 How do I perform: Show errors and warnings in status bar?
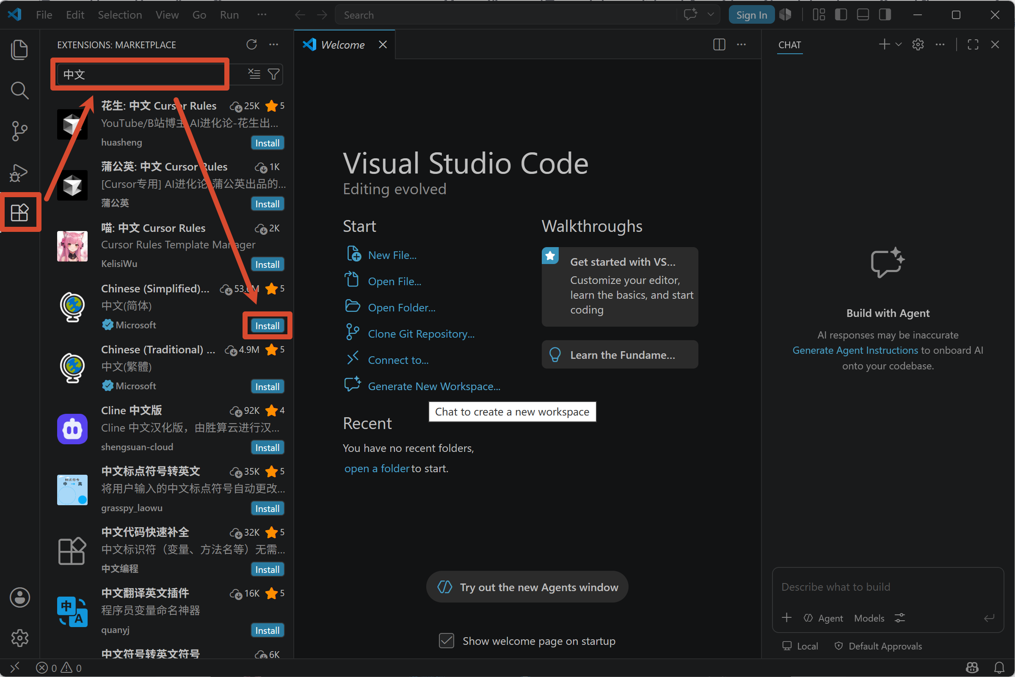59,668
